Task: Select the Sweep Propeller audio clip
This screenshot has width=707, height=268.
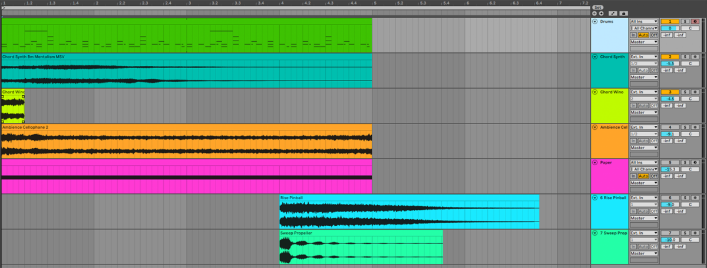Action: (x=361, y=247)
